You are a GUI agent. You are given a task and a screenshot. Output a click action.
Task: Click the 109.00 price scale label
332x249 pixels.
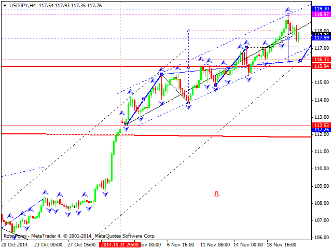(322, 186)
